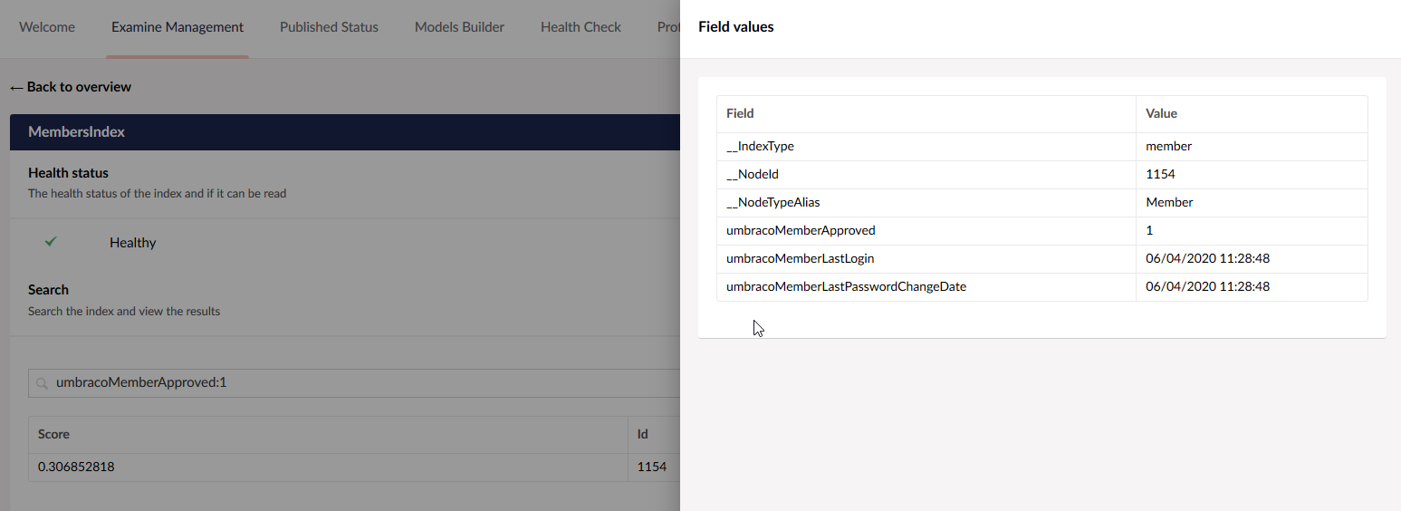Click the green Healthy checkmark icon
1401x511 pixels.
click(51, 242)
